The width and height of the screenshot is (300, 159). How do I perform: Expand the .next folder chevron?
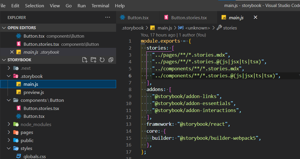pos(9,68)
